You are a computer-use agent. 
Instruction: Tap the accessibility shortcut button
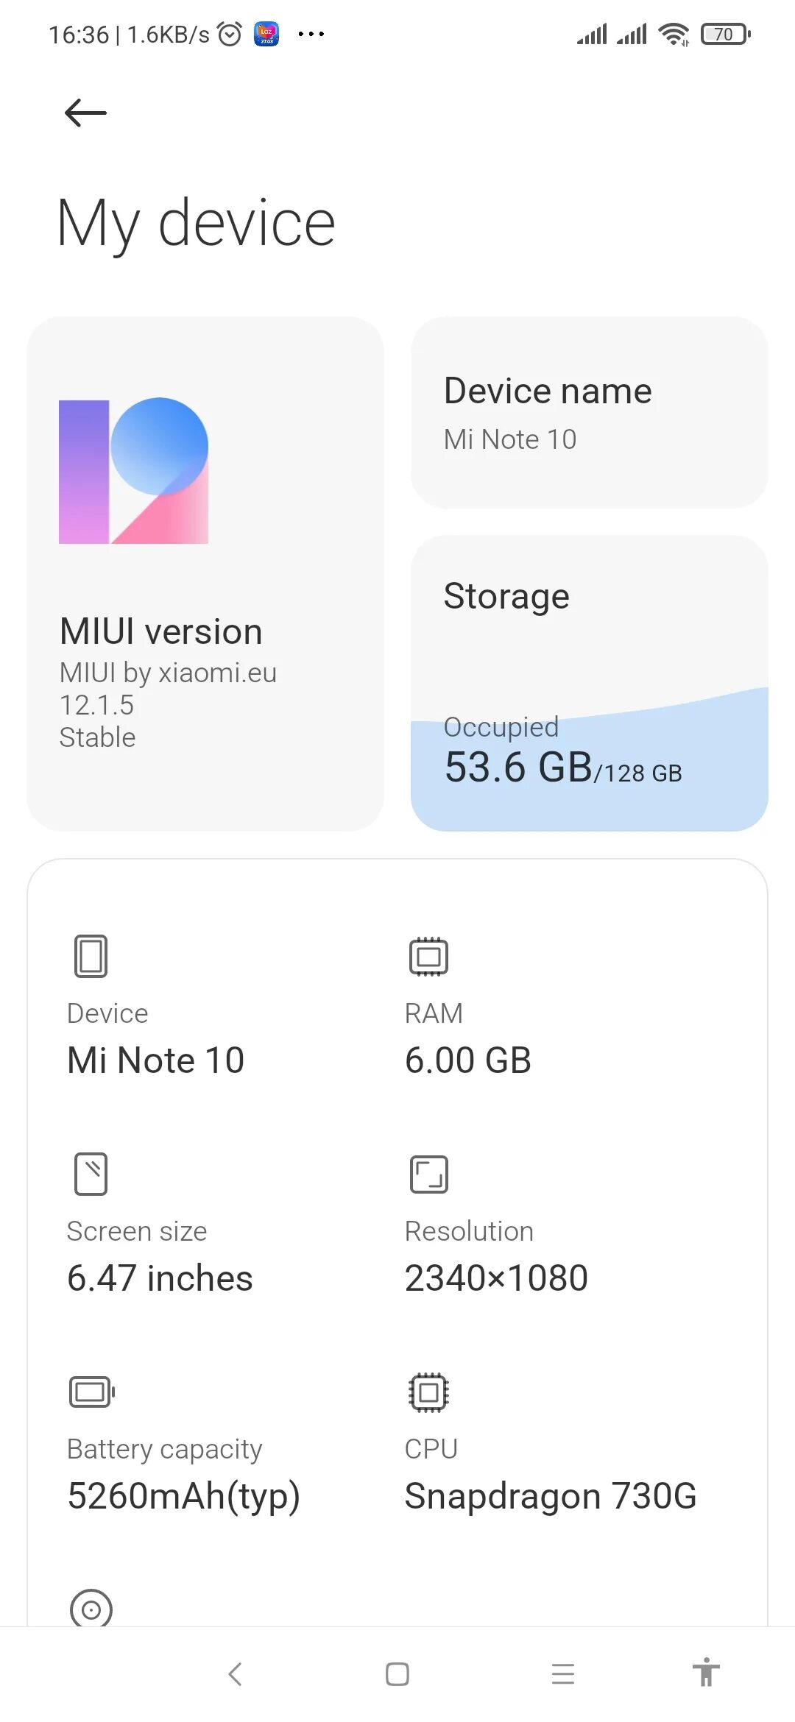point(705,1673)
